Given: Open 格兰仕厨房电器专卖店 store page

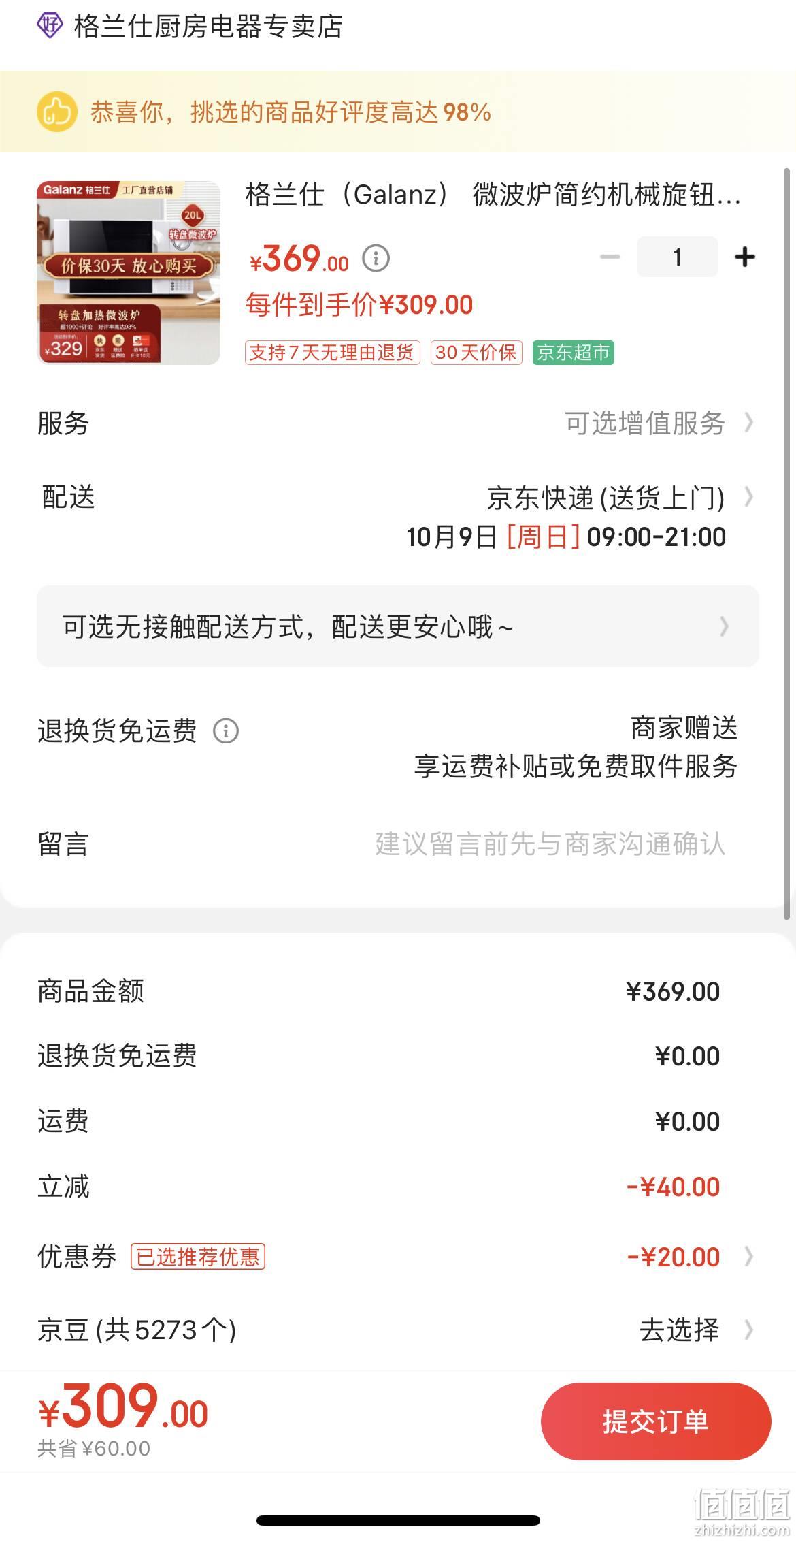Looking at the screenshot, I should (208, 27).
